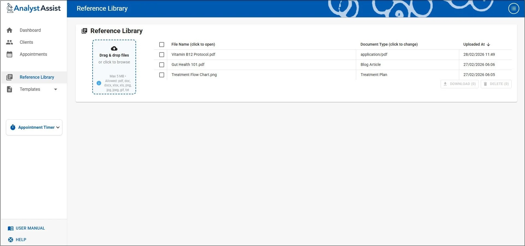Sort by the Document Type column header
This screenshot has height=246, width=525.
pos(389,44)
